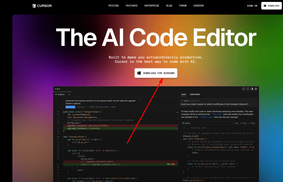The height and width of the screenshot is (182, 283).
Task: Close the mod.rs editor tab
Action: coord(69,94)
